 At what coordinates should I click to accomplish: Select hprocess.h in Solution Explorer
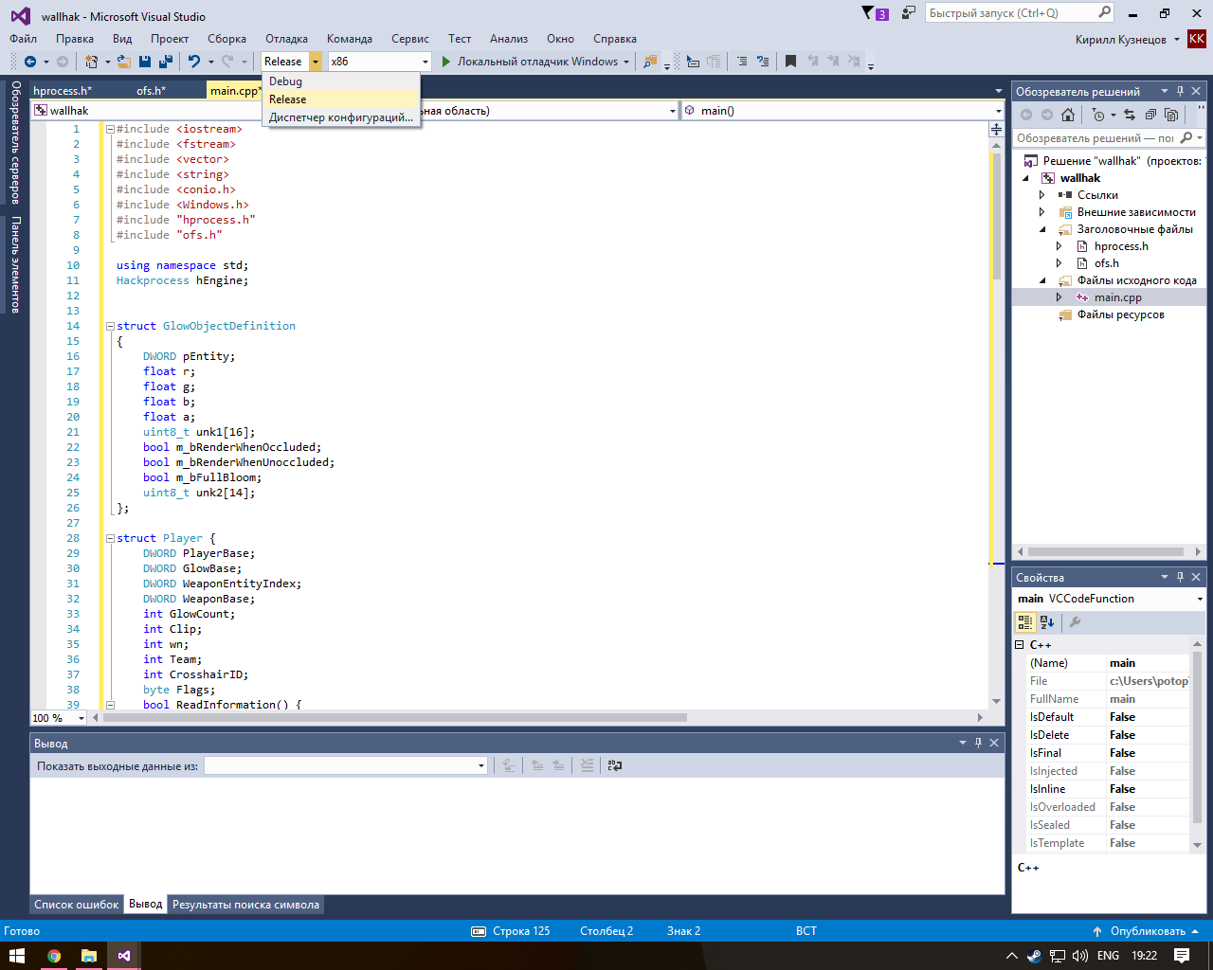point(1121,246)
